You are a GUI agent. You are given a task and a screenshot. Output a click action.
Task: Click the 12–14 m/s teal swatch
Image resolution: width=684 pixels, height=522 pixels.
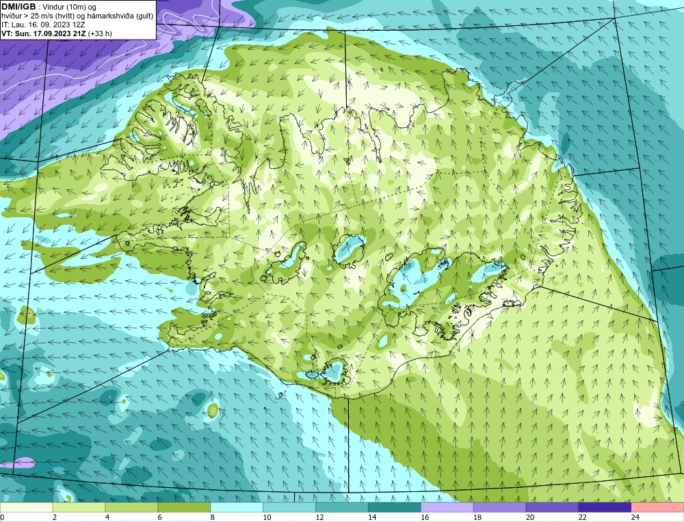coord(342,508)
